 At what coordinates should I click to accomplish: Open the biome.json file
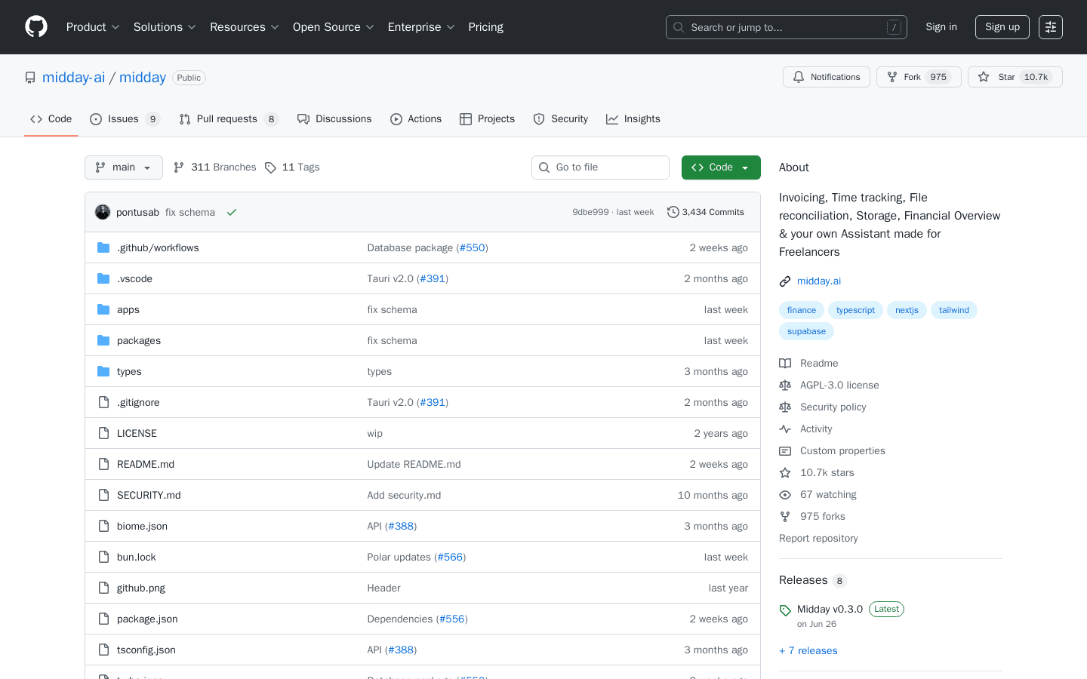tap(142, 526)
